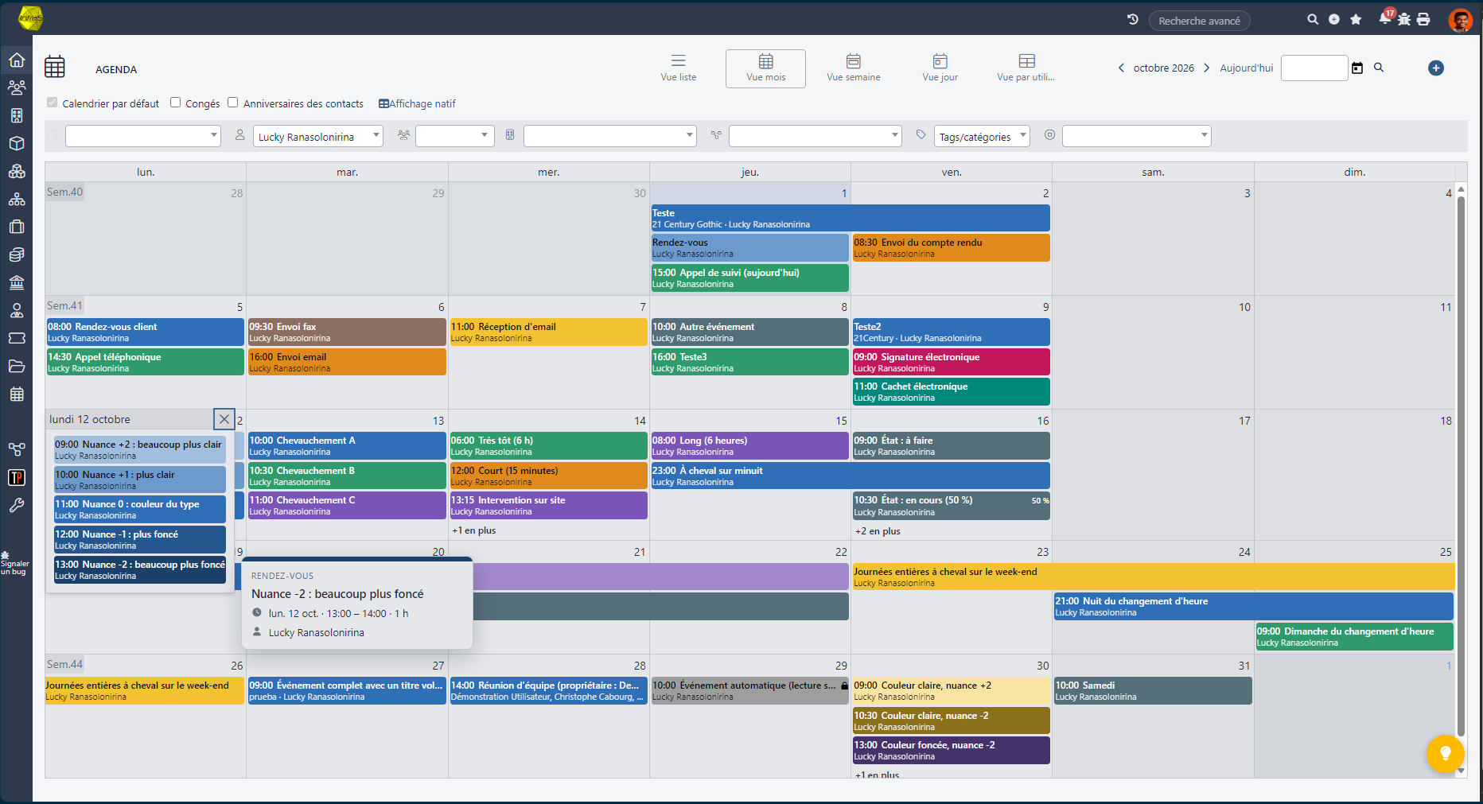Open the first empty filter dropdown

(x=142, y=136)
